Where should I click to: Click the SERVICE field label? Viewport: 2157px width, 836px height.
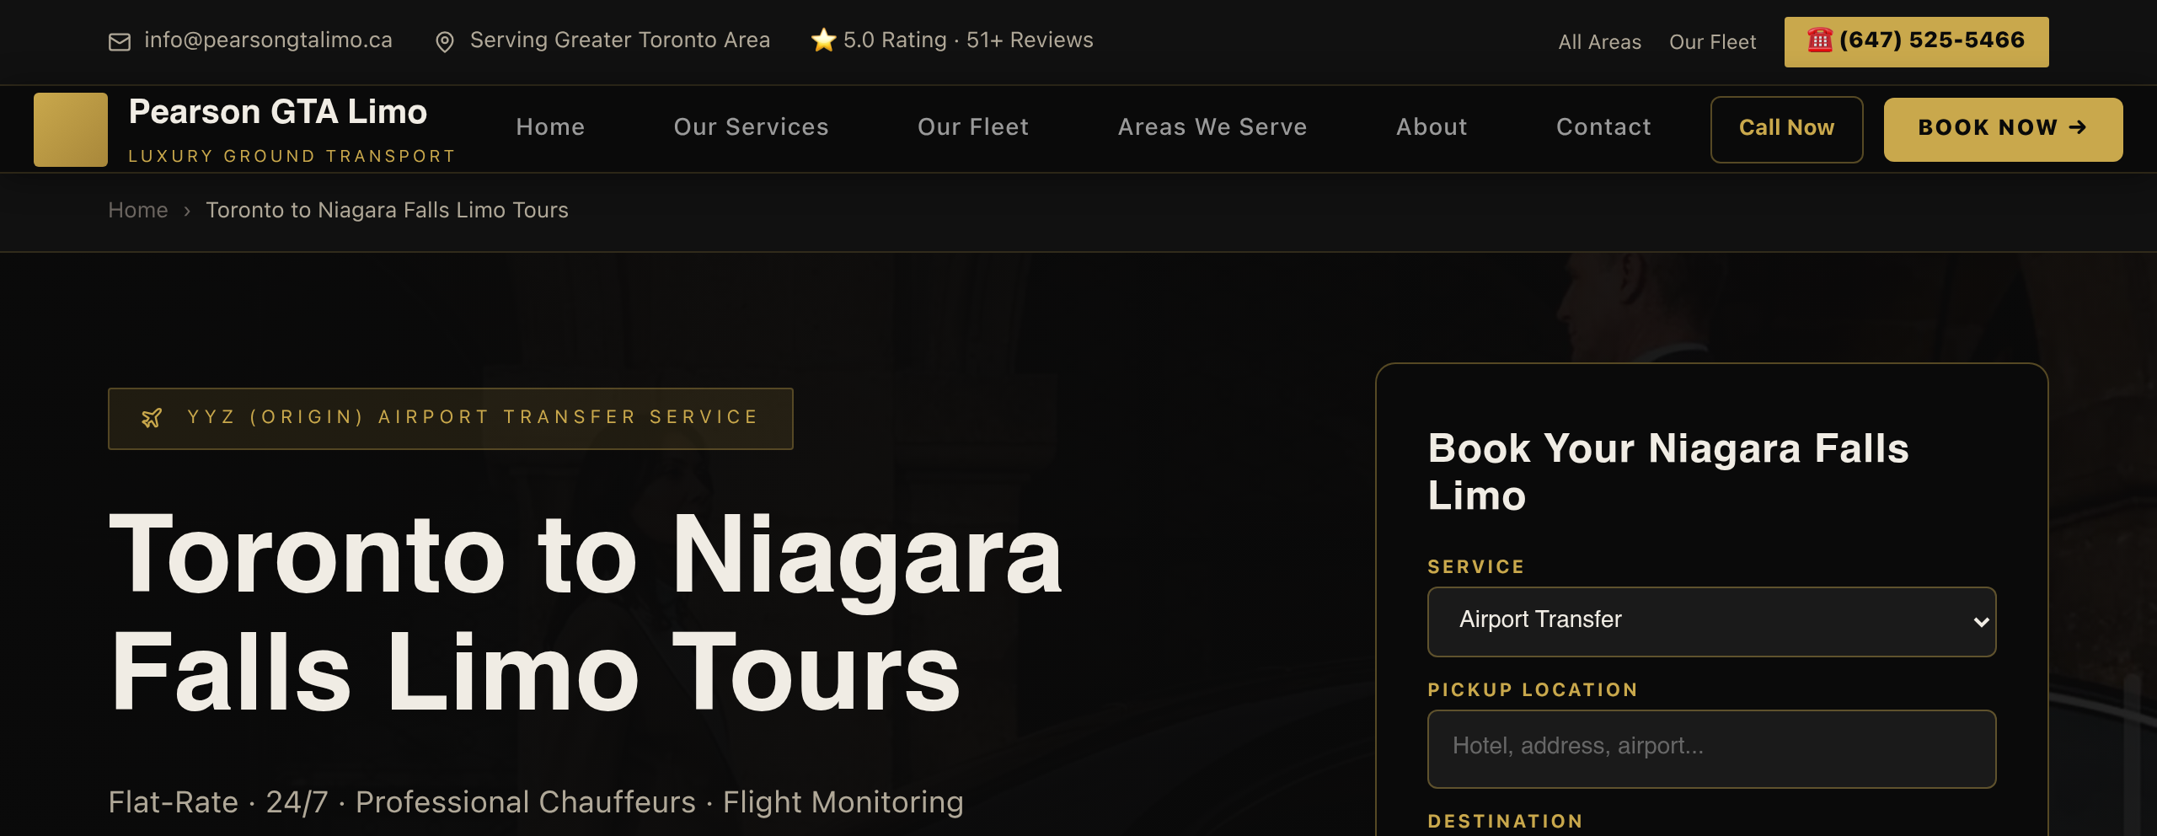[1476, 567]
